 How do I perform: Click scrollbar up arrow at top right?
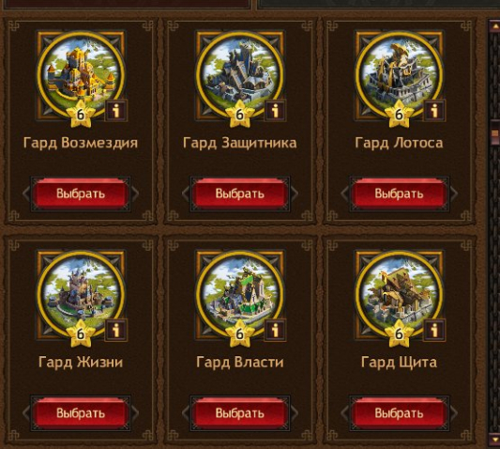[495, 25]
